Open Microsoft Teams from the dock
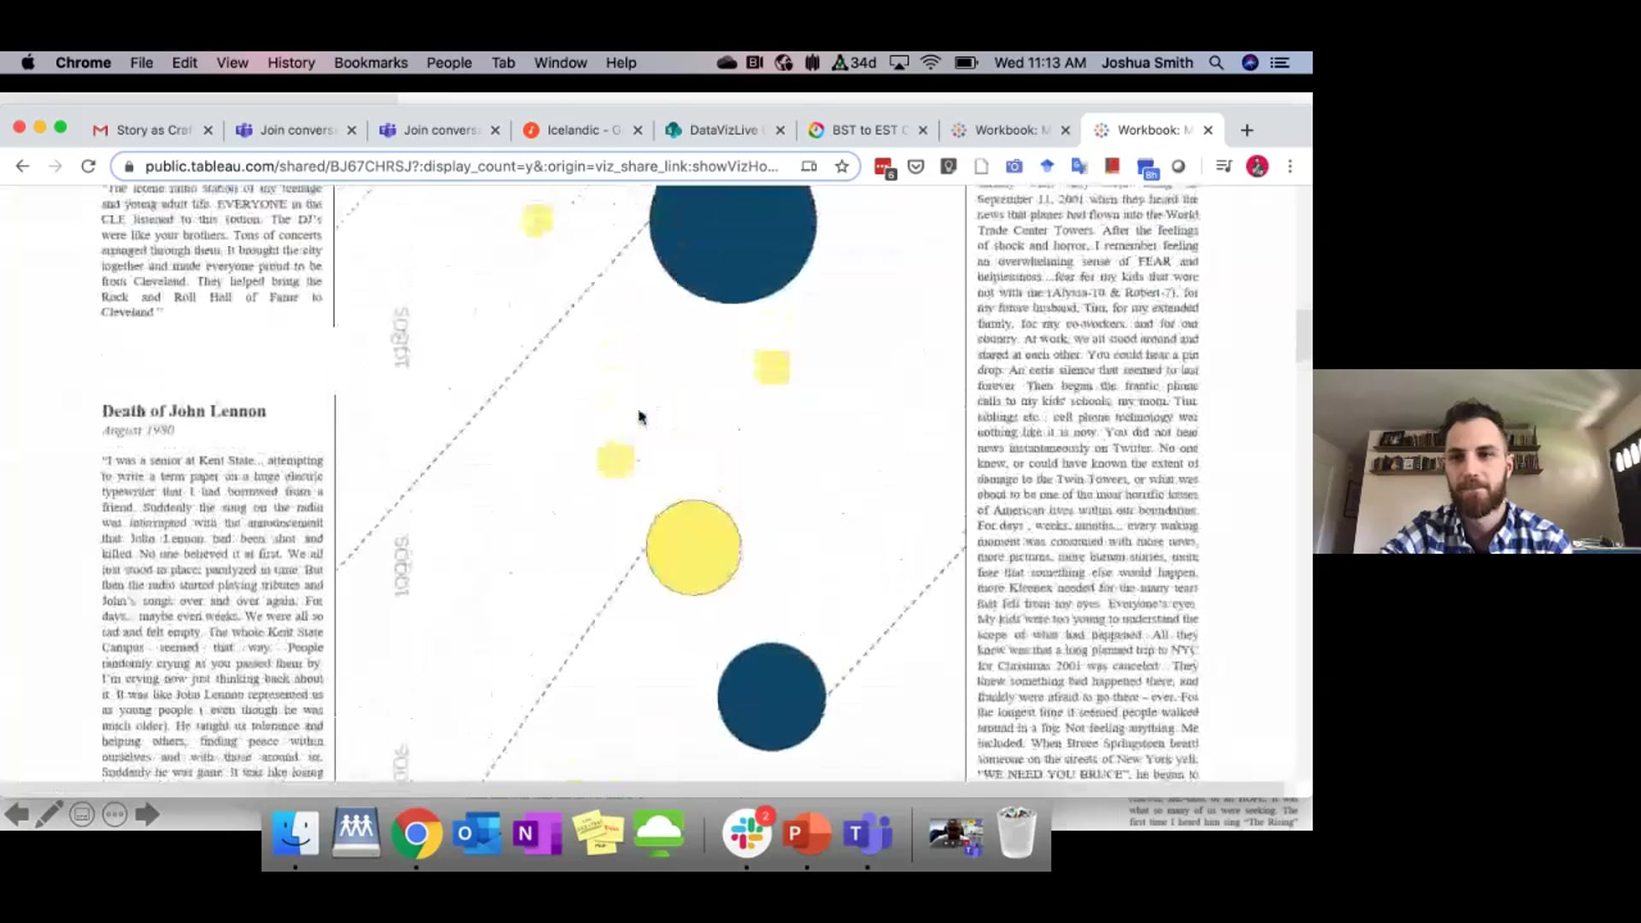1641x923 pixels. click(868, 835)
